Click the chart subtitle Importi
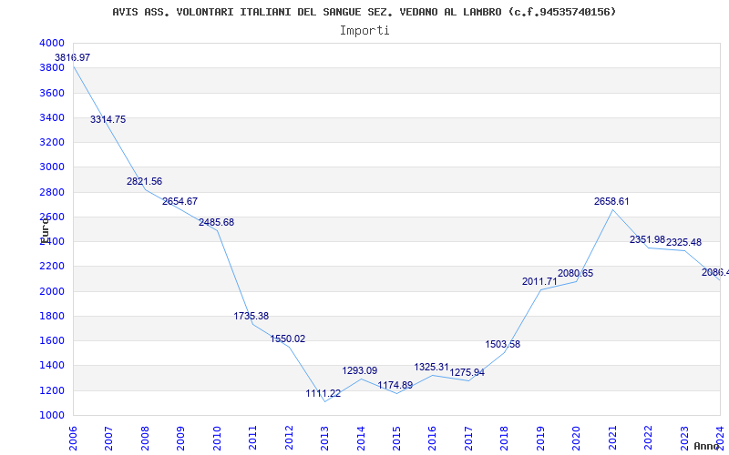 coord(364,31)
